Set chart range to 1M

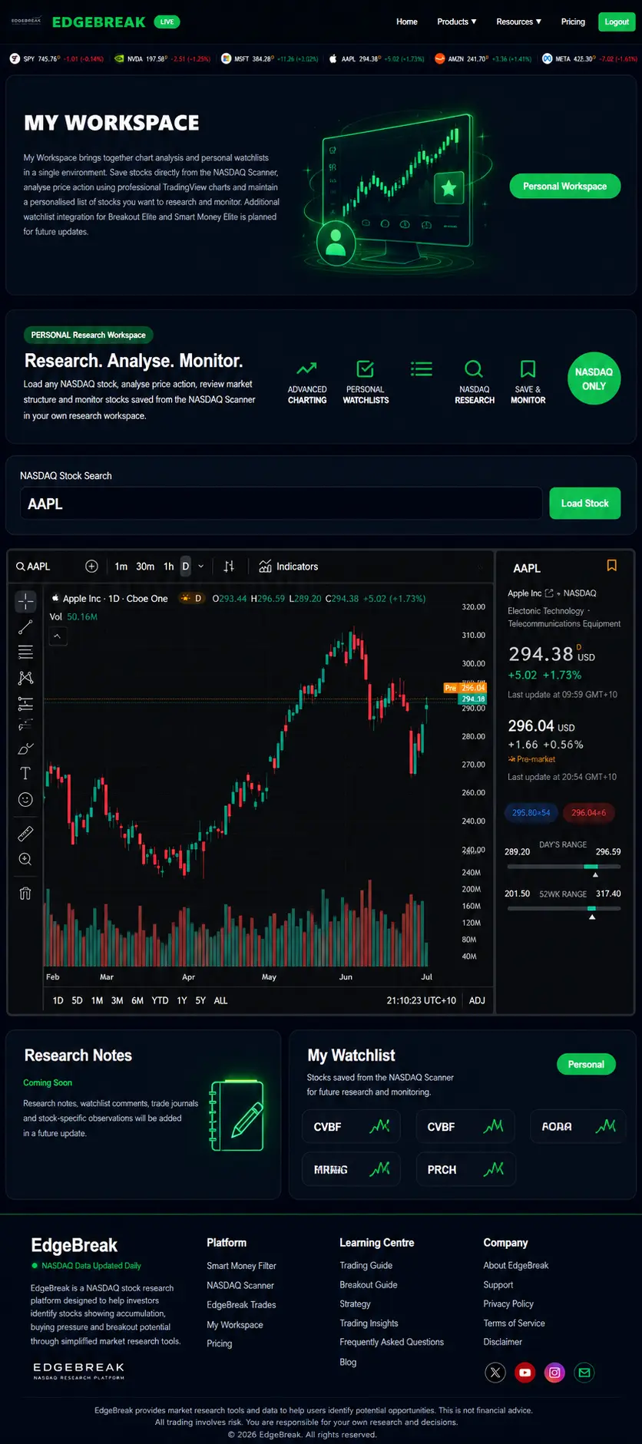point(97,1000)
